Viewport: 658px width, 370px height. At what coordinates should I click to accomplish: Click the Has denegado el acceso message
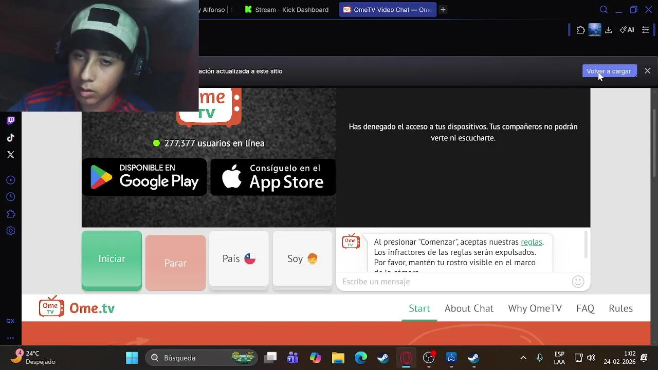pos(463,132)
